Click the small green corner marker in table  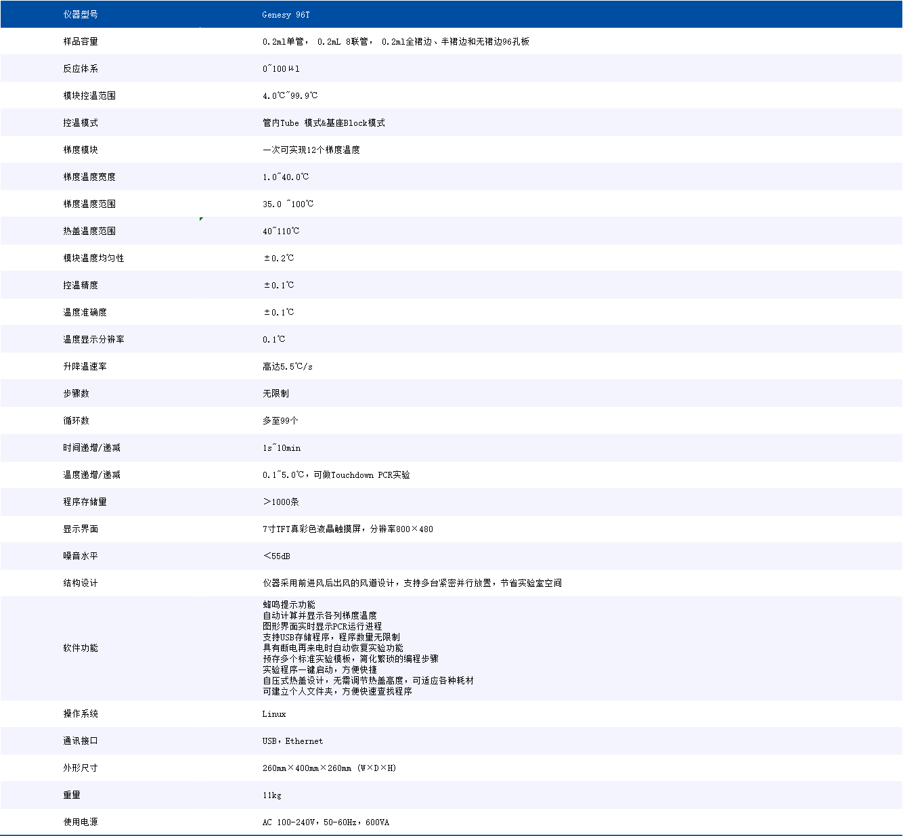[202, 219]
